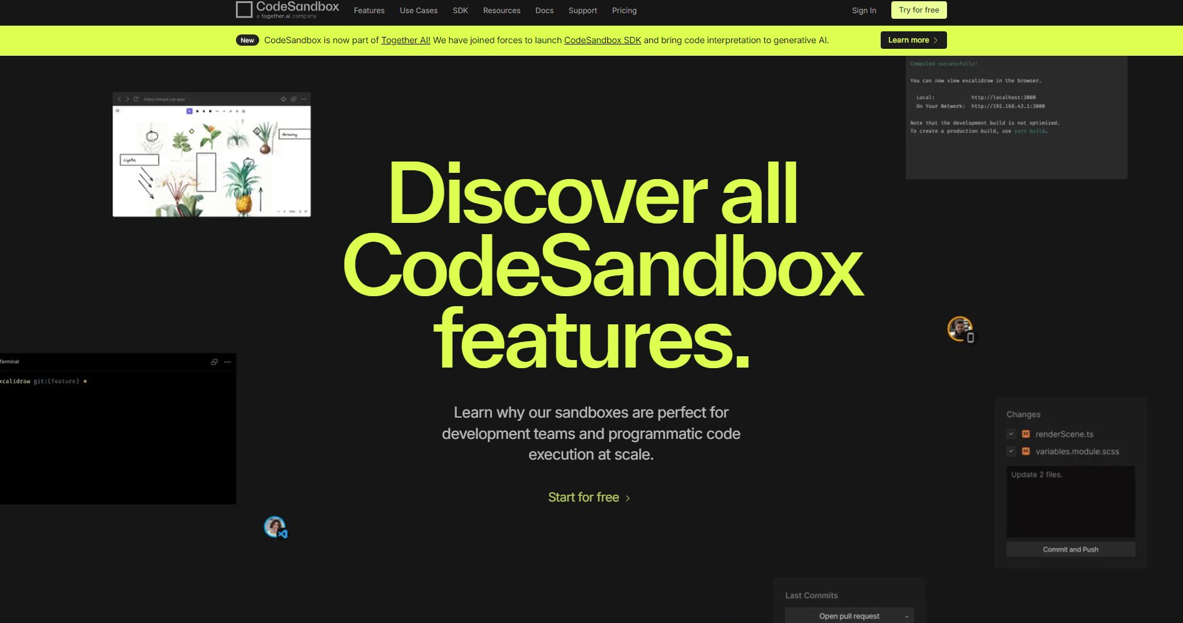
Task: Toggle the variables.module.scss checkbox
Action: tap(1011, 451)
